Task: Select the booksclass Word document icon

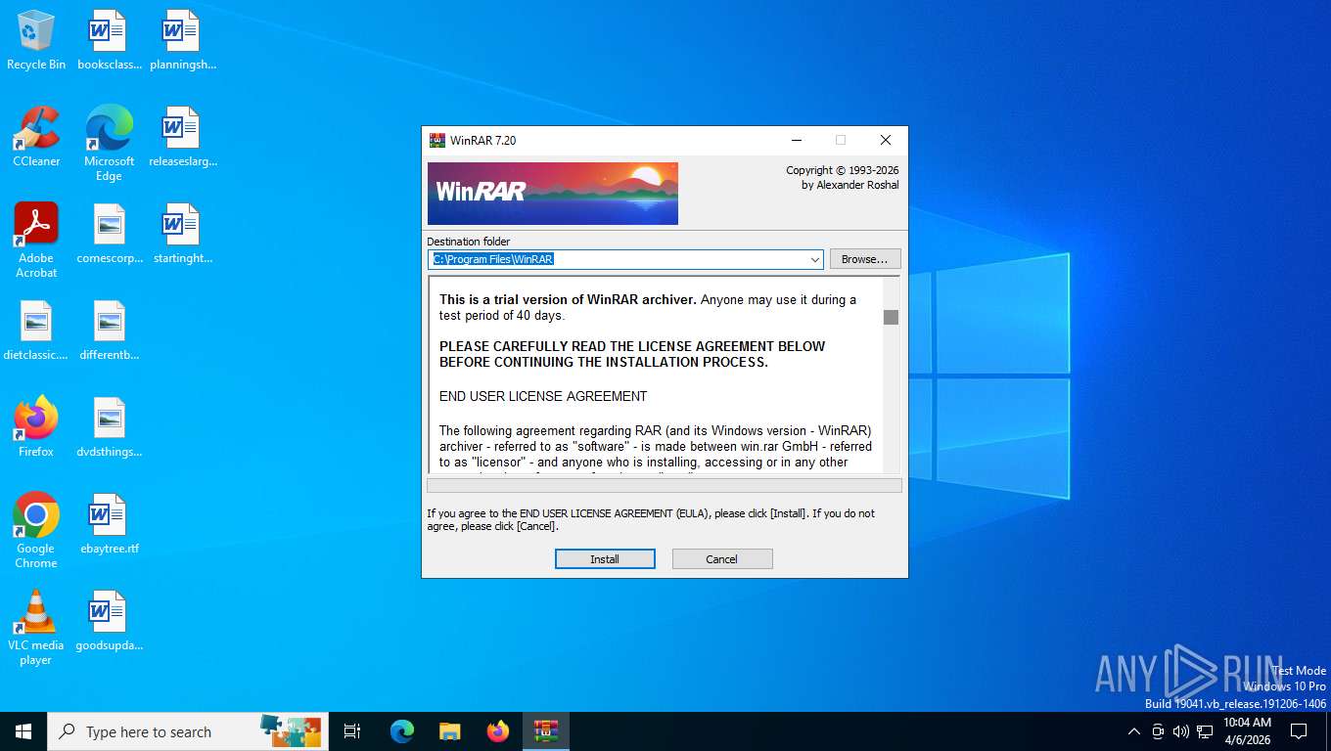Action: tap(109, 40)
